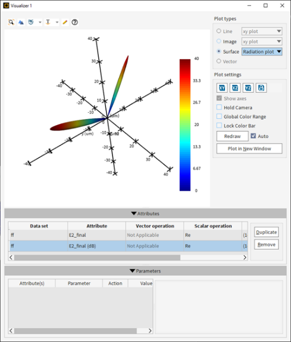Enable Global Color Range checkbox

219,116
